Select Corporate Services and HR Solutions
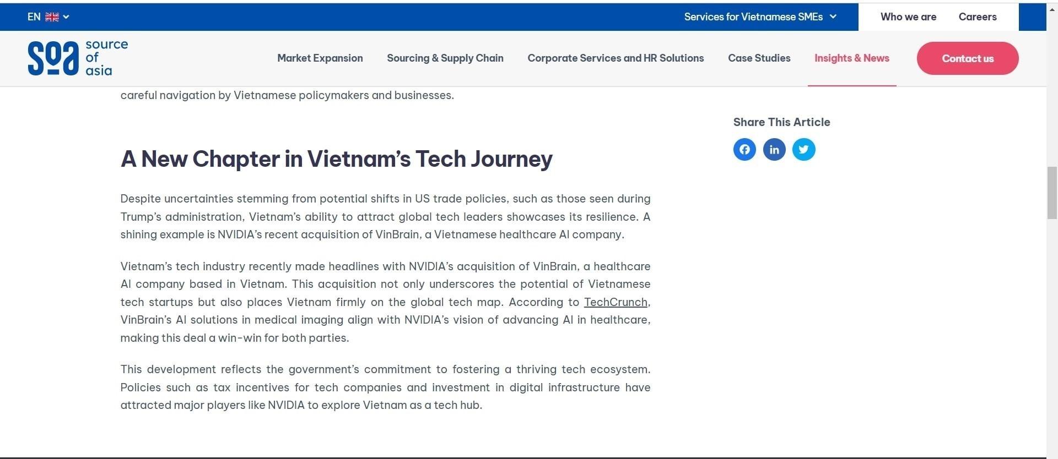The image size is (1058, 459). [x=616, y=58]
